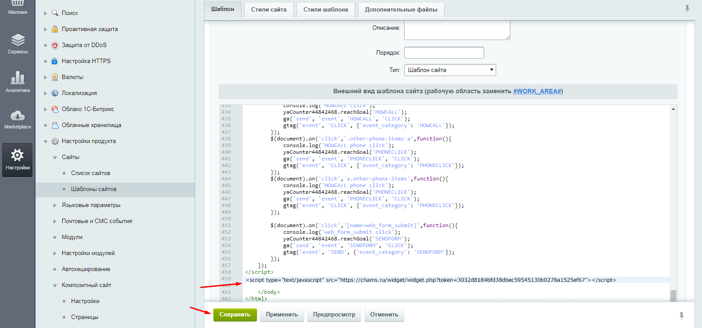Focus the Порядок input field
This screenshot has width=702, height=328.
coord(444,52)
